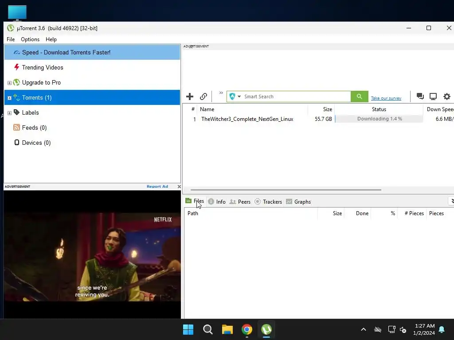Open the Options menu
Screen dimensions: 454x340
(30, 39)
